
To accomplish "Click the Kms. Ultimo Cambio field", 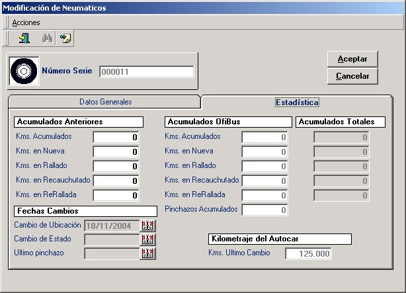I will (308, 253).
